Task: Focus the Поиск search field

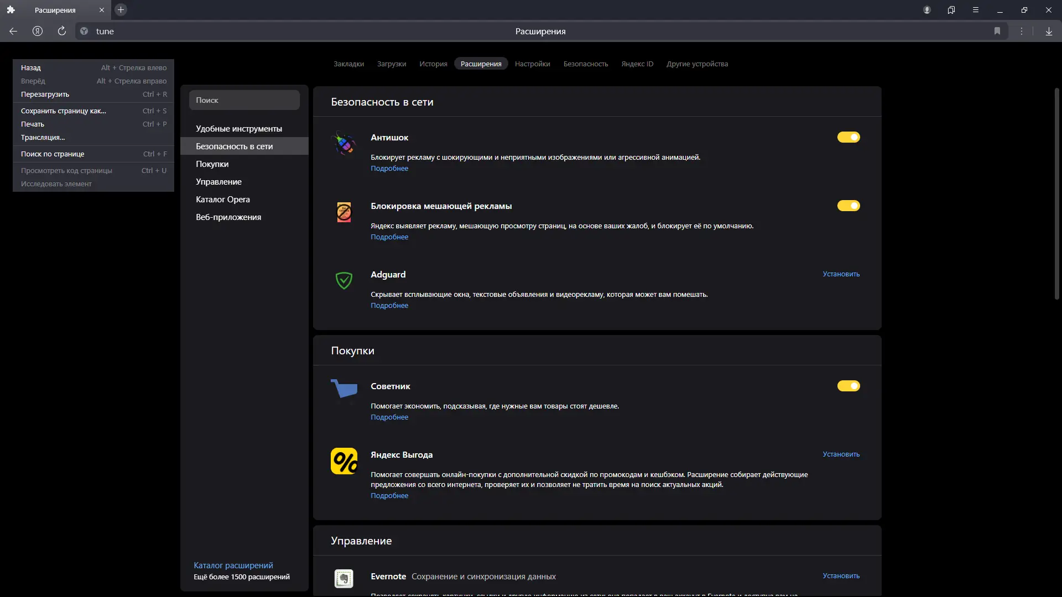Action: point(244,100)
